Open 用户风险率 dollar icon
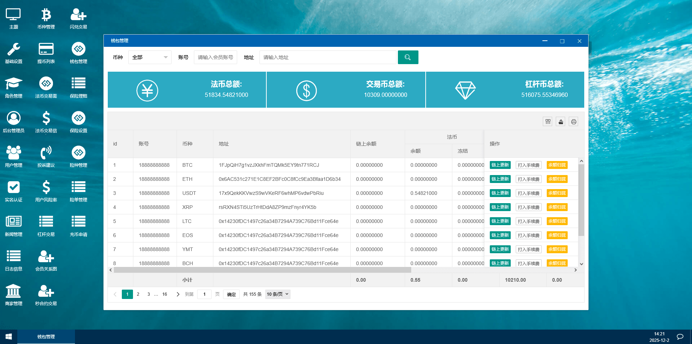692x344 pixels. click(x=46, y=191)
